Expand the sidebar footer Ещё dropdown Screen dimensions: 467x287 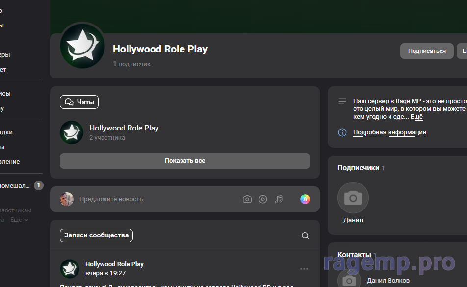(19, 220)
